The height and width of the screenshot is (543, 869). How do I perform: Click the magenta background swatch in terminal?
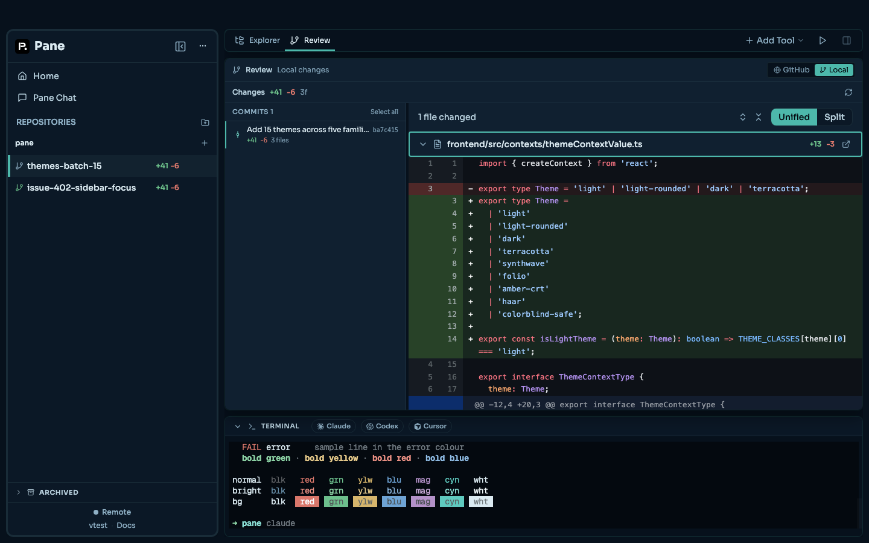pos(423,502)
